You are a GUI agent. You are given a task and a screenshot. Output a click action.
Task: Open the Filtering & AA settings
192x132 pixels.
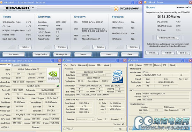point(62,54)
